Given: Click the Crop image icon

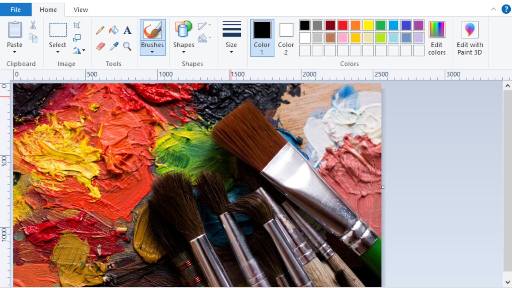Looking at the screenshot, I should 77,25.
